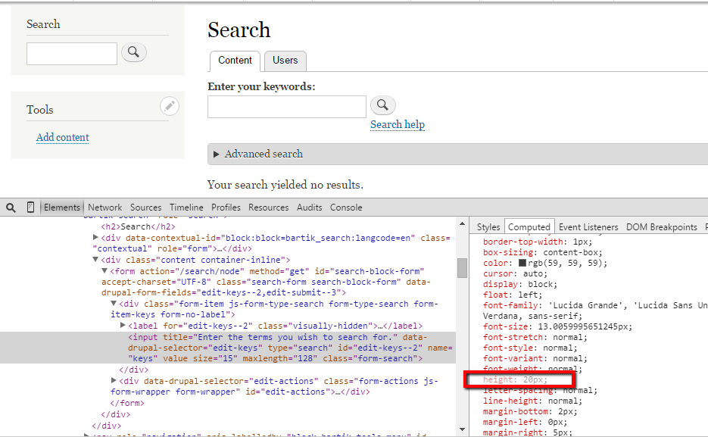Open the Event Listeners sidebar tab
The width and height of the screenshot is (708, 437).
(588, 227)
